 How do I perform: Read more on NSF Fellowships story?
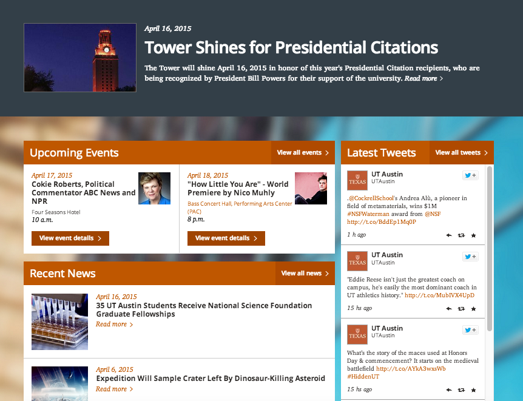115,325
